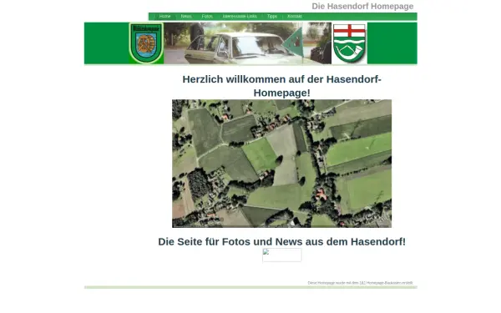Go to the News page
This screenshot has width=501, height=313.
tap(186, 17)
